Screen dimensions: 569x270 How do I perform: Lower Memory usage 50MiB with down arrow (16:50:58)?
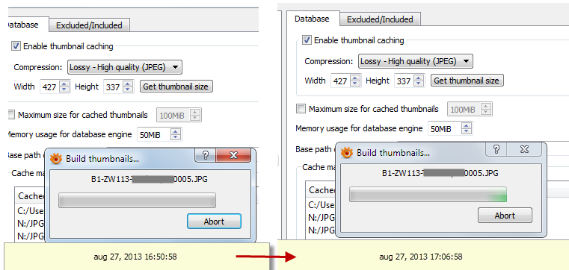point(176,137)
